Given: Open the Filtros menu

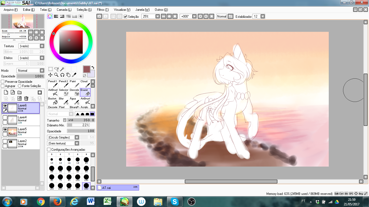Looking at the screenshot, I should tap(103, 10).
